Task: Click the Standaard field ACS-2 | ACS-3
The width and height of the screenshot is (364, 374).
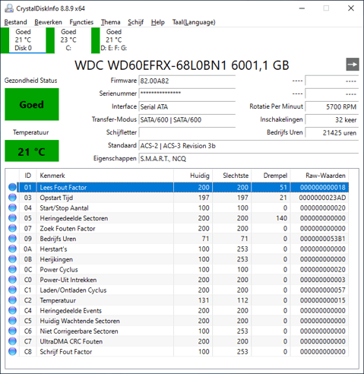Action: pyautogui.click(x=248, y=146)
